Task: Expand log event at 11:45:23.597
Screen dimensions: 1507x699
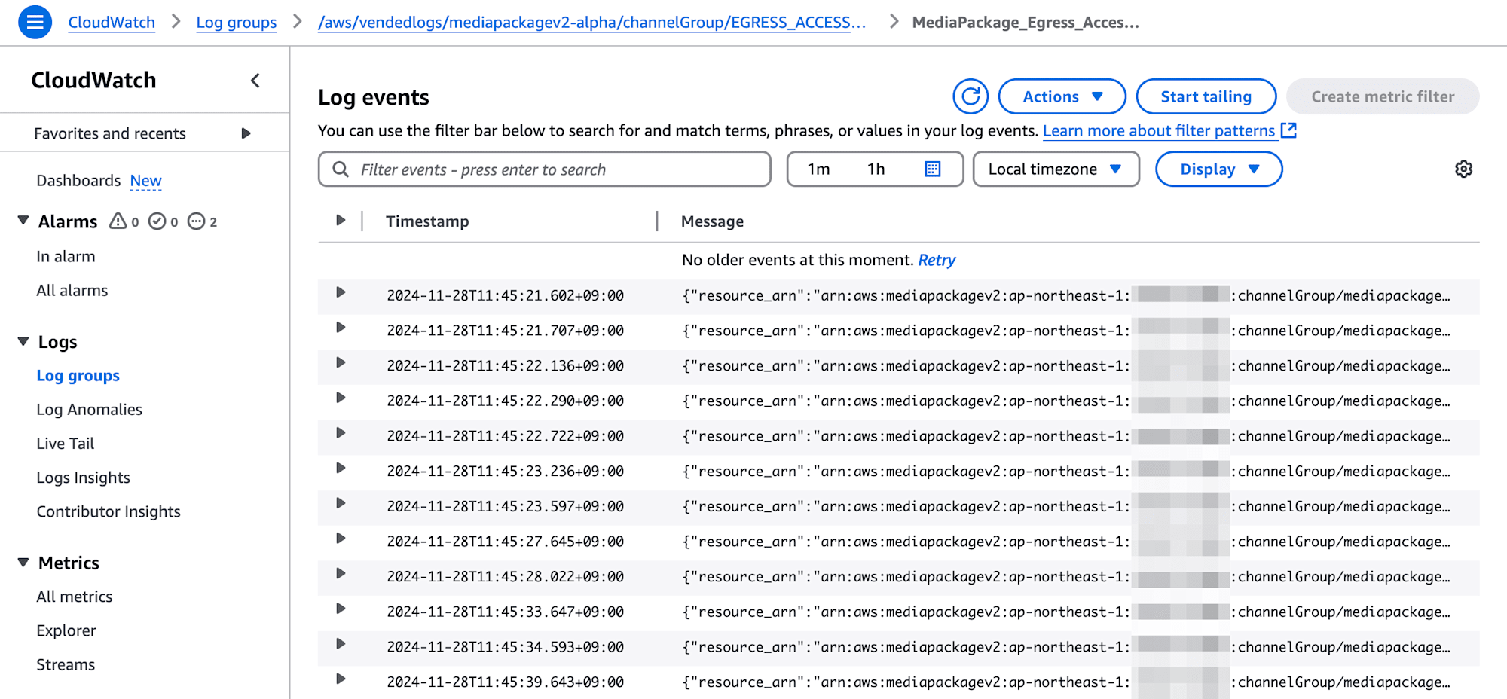Action: coord(341,503)
